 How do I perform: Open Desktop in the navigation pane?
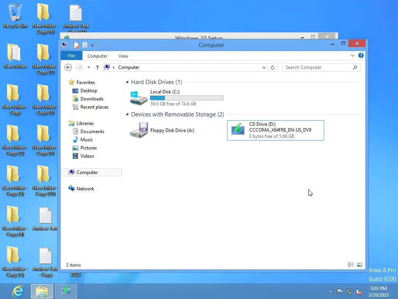coord(89,91)
